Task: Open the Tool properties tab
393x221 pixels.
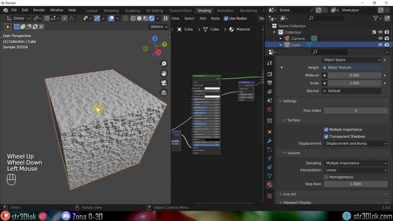Action: (270, 63)
